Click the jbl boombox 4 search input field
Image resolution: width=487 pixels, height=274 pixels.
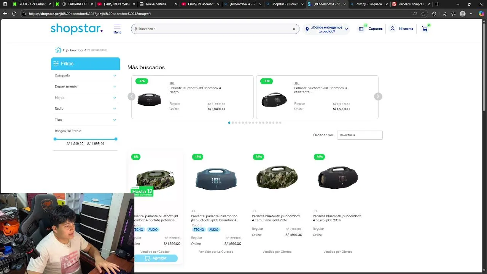[215, 29]
